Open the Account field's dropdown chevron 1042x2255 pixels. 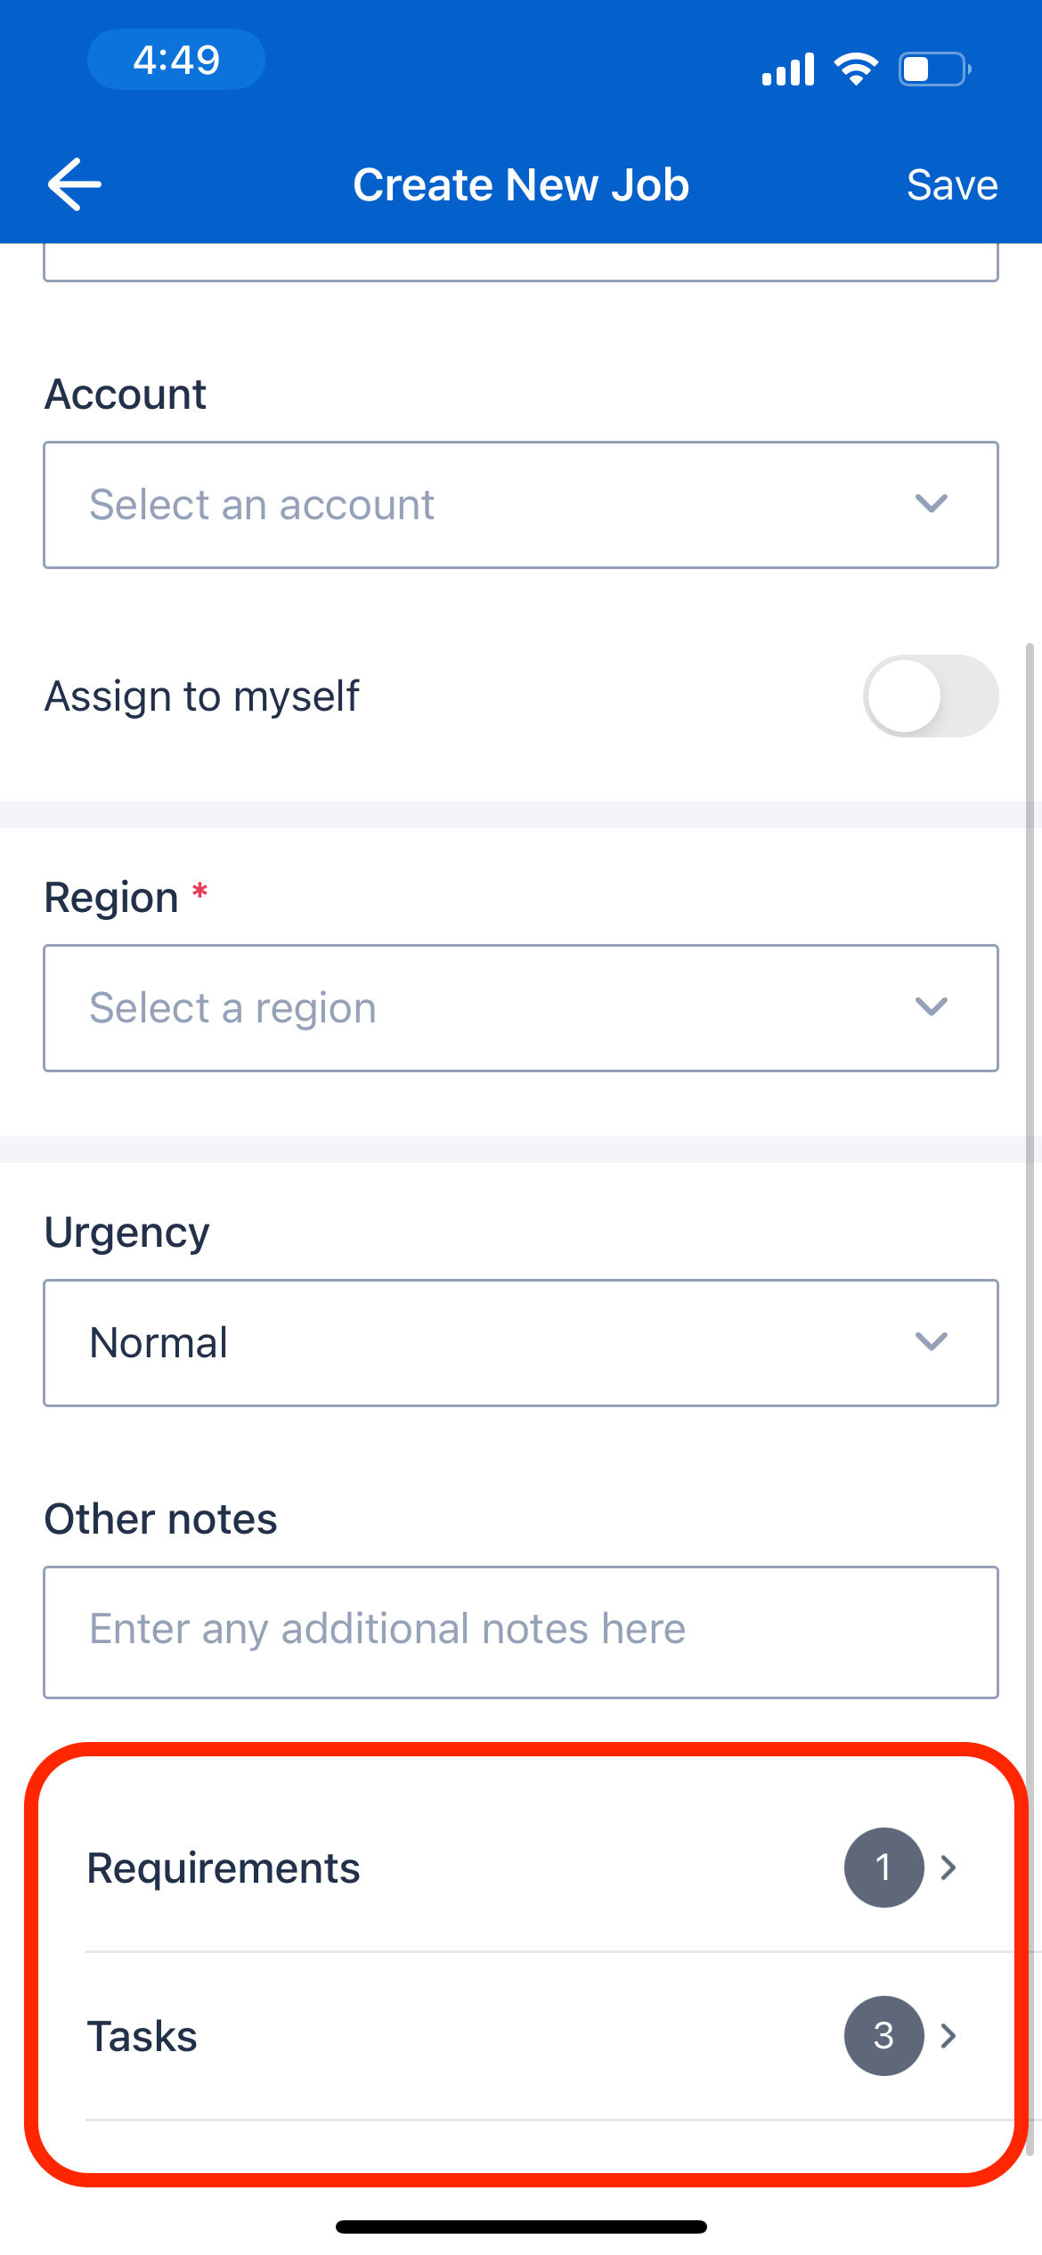point(932,504)
